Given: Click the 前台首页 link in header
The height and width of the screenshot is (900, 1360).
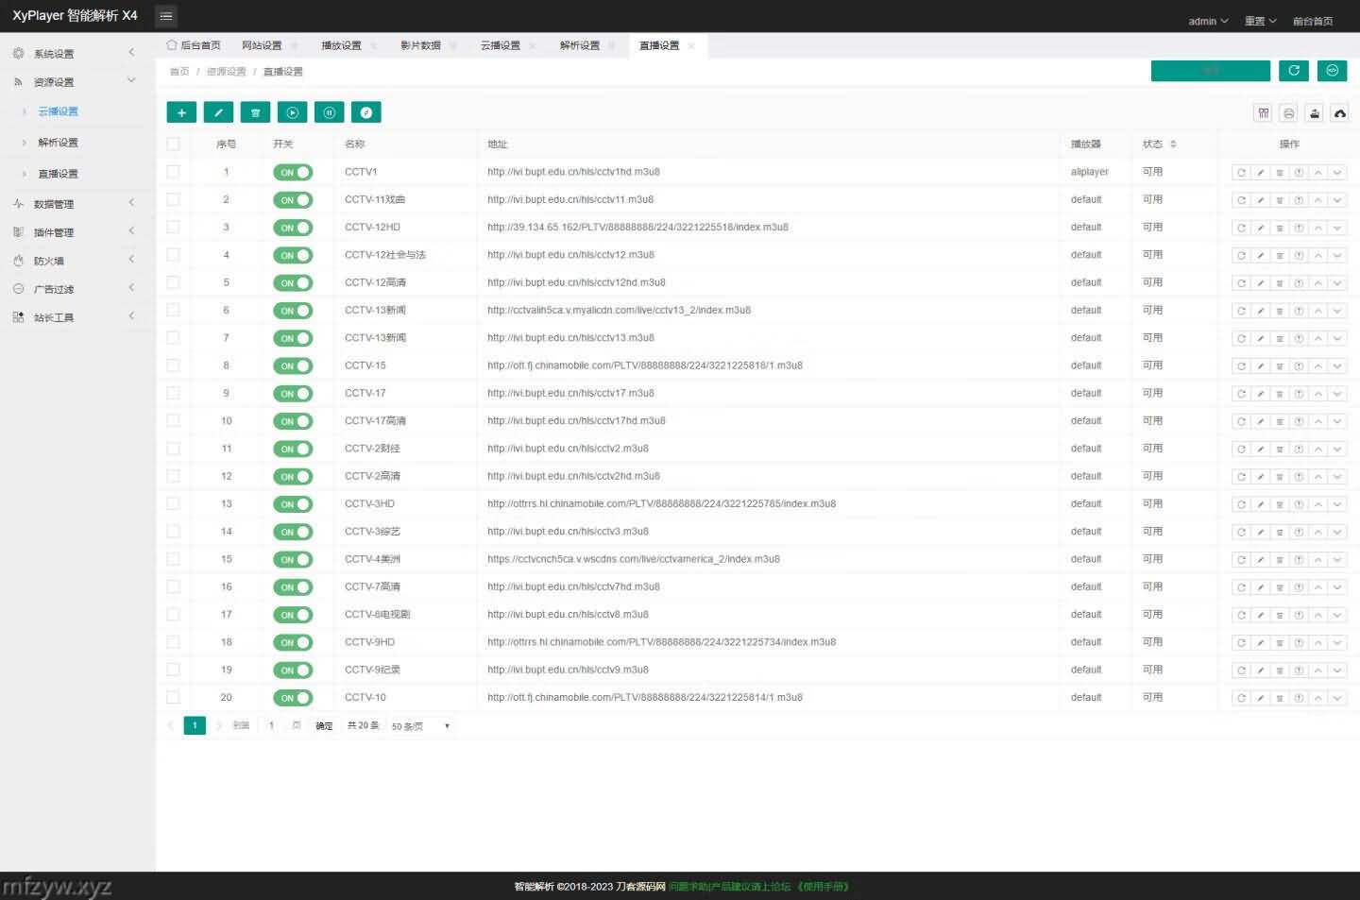Looking at the screenshot, I should click(1312, 21).
